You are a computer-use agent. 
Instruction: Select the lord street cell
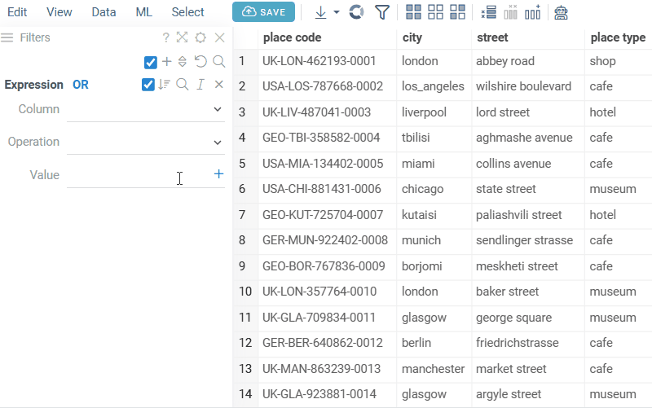[528, 112]
